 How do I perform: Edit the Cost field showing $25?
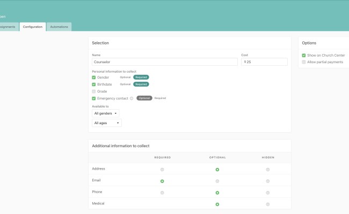(x=264, y=62)
